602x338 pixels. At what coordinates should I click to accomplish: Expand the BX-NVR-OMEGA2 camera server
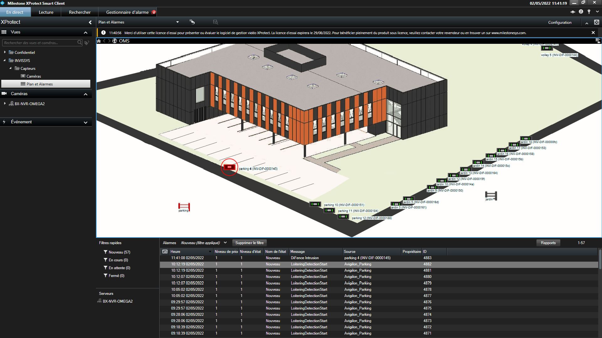point(5,104)
